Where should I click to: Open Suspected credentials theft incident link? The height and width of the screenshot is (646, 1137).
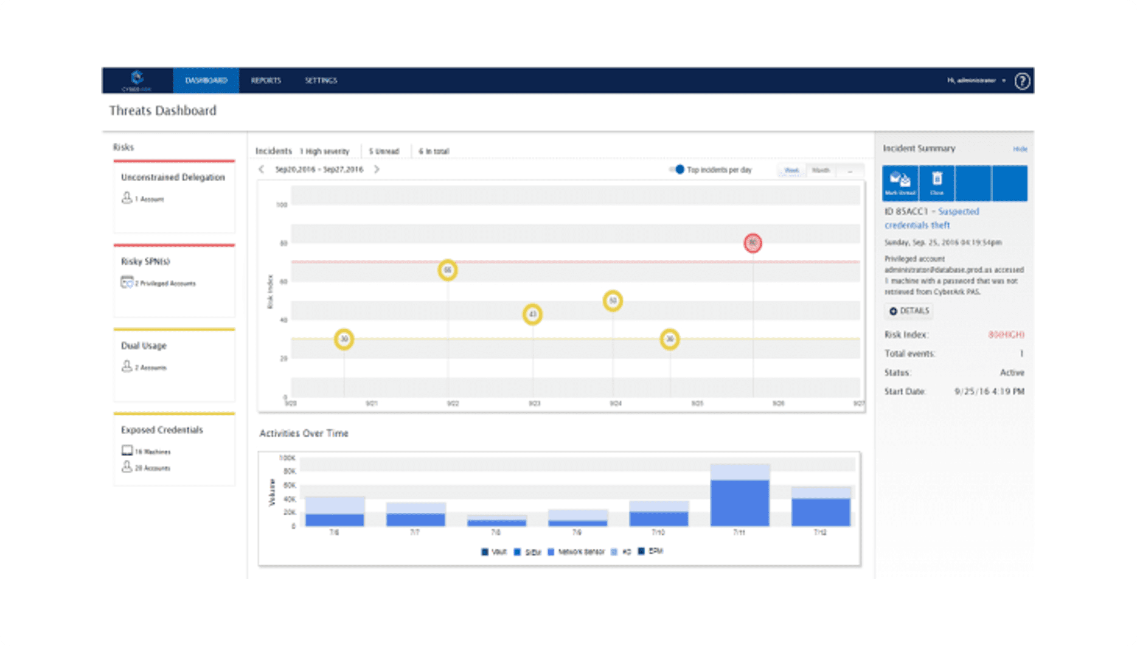tap(932, 218)
